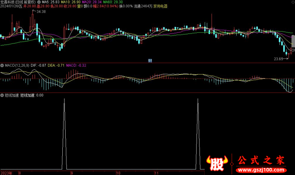Jump to month 11 on time axis

(x=156, y=173)
